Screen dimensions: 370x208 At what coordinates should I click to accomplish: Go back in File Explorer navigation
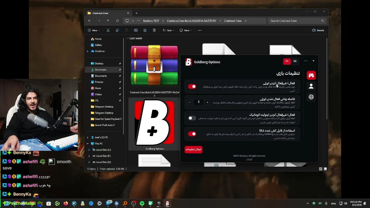[x=90, y=21]
